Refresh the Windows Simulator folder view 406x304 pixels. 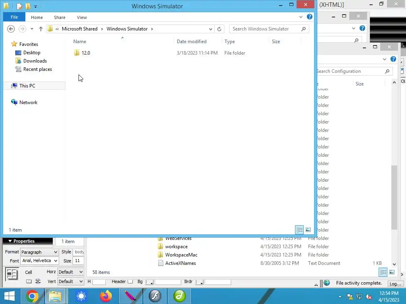pyautogui.click(x=219, y=29)
